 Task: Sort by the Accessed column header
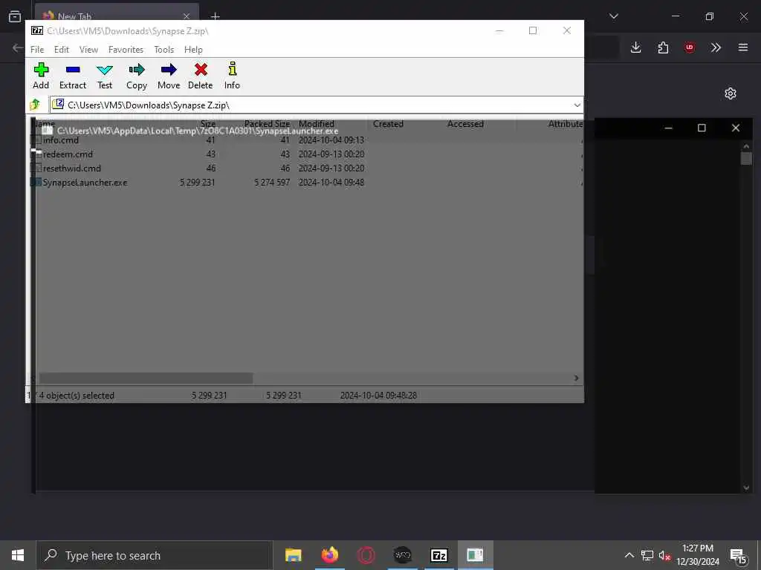465,124
